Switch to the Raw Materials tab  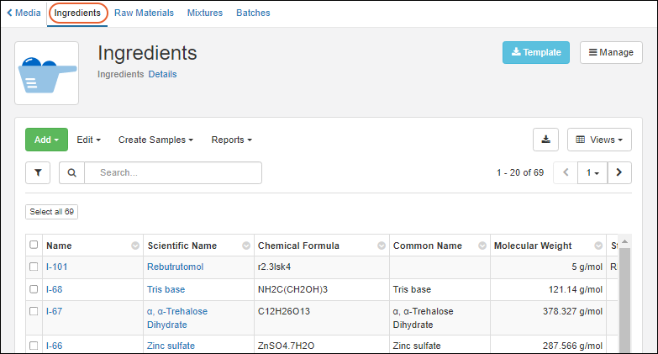tap(144, 13)
